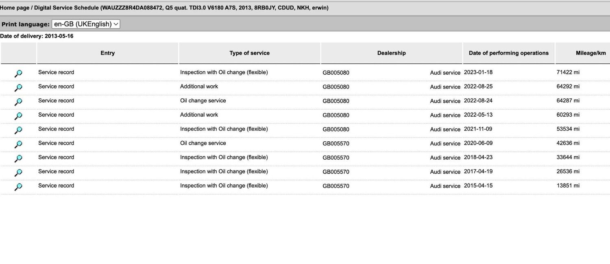This screenshot has height=264, width=610.
Task: Click magnifier icon for 2022-08-25 additional work
Action: [18, 88]
